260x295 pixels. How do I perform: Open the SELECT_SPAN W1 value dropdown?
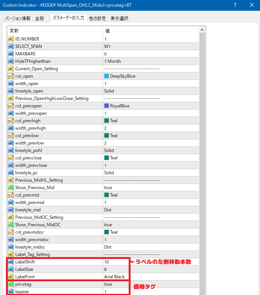click(151, 46)
